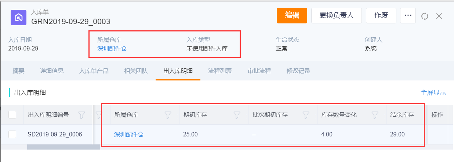Click the 作废 button
The height and width of the screenshot is (162, 454).
tap(381, 15)
